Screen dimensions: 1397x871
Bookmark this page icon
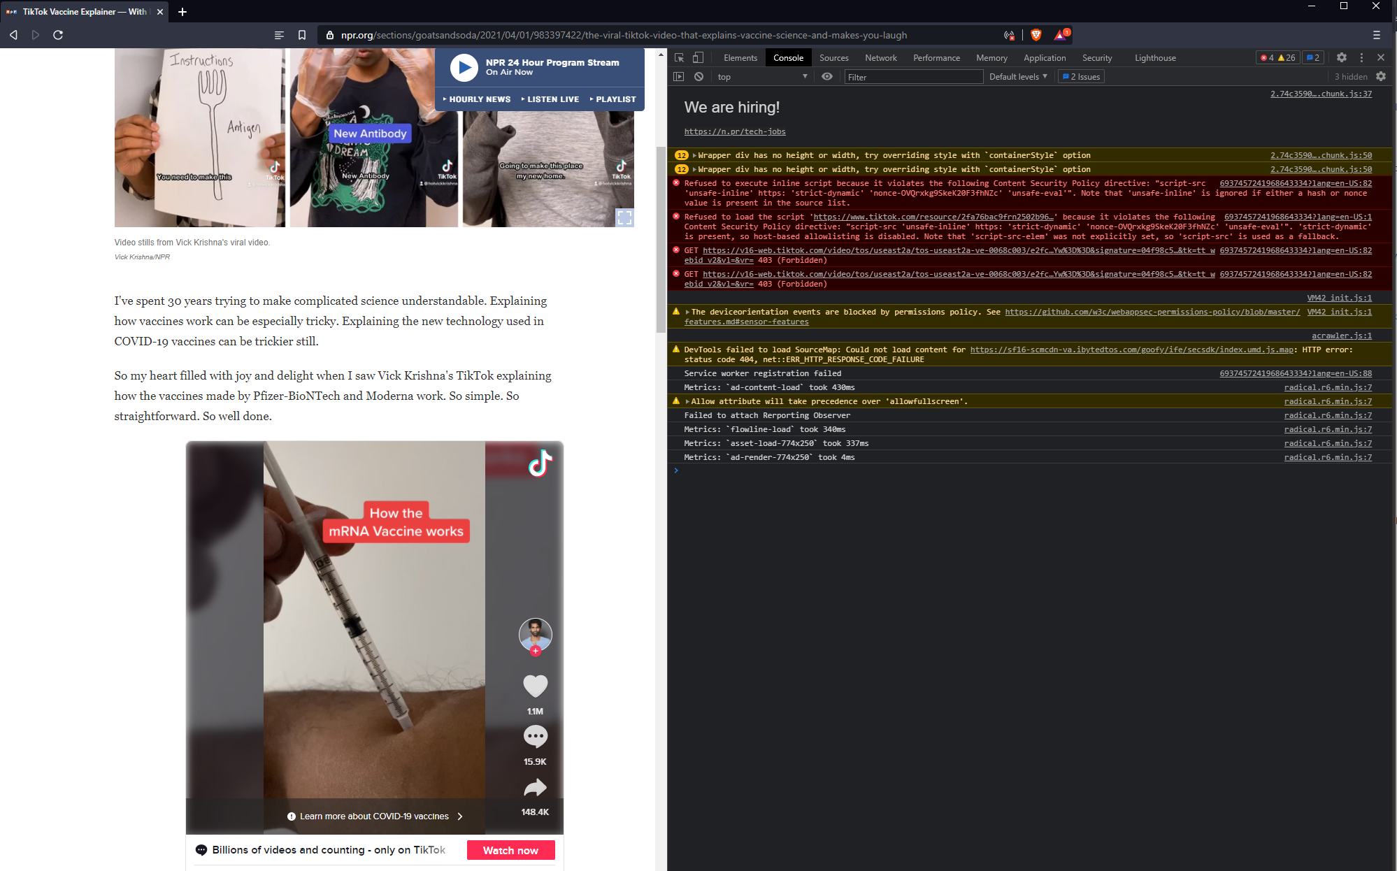(302, 35)
